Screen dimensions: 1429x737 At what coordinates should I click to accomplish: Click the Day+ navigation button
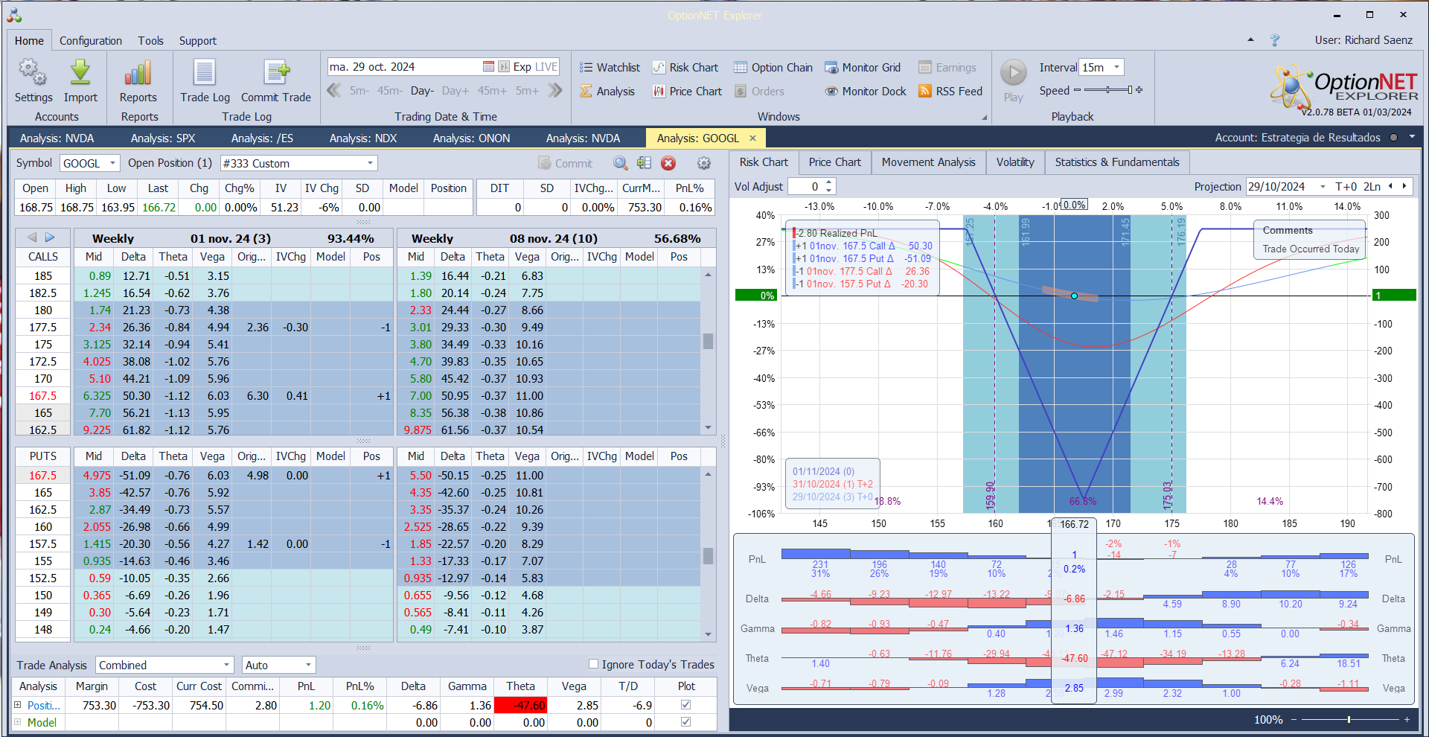pyautogui.click(x=455, y=91)
